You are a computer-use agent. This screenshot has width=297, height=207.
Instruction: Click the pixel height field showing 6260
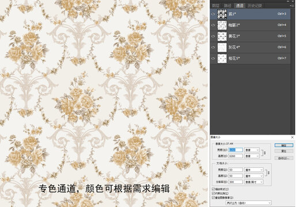[235, 156]
